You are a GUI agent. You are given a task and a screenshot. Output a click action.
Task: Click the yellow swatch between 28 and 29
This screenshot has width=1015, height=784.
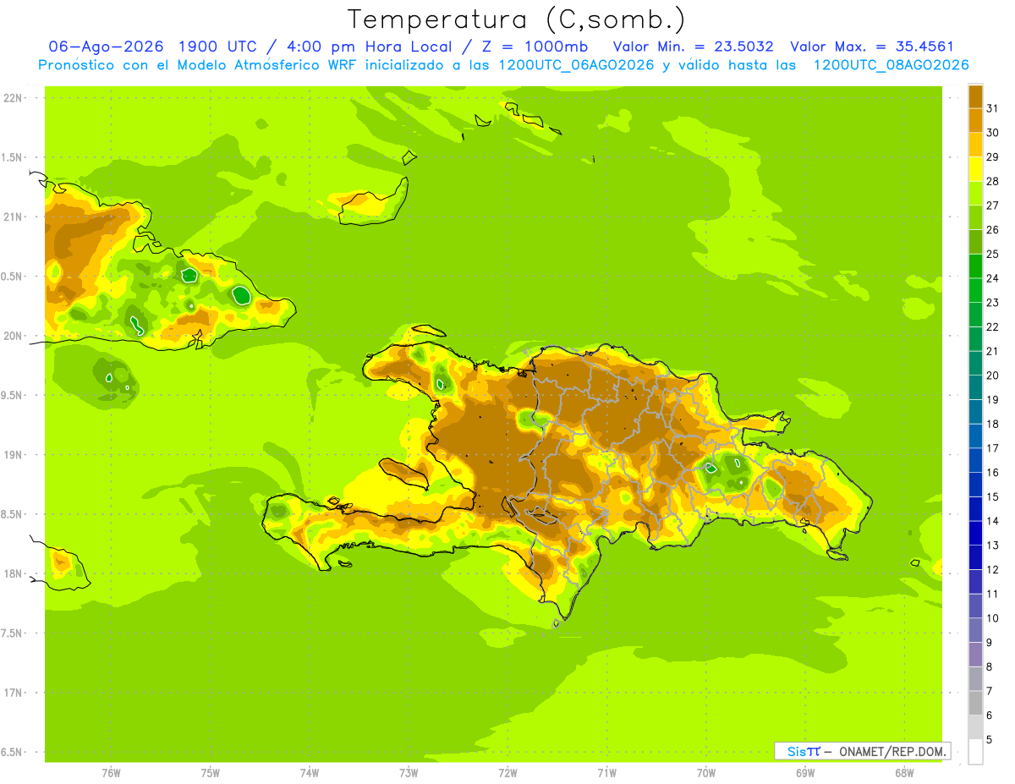click(x=975, y=169)
